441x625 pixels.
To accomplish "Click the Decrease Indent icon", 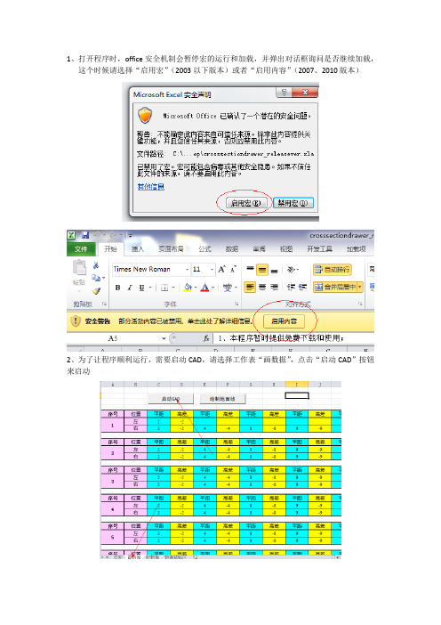I will tap(291, 287).
